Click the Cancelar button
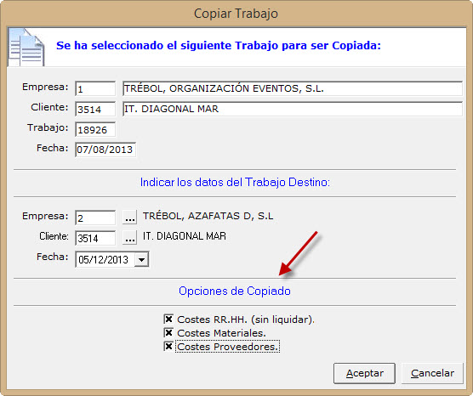Viewport: 473px width, 396px height. [432, 373]
